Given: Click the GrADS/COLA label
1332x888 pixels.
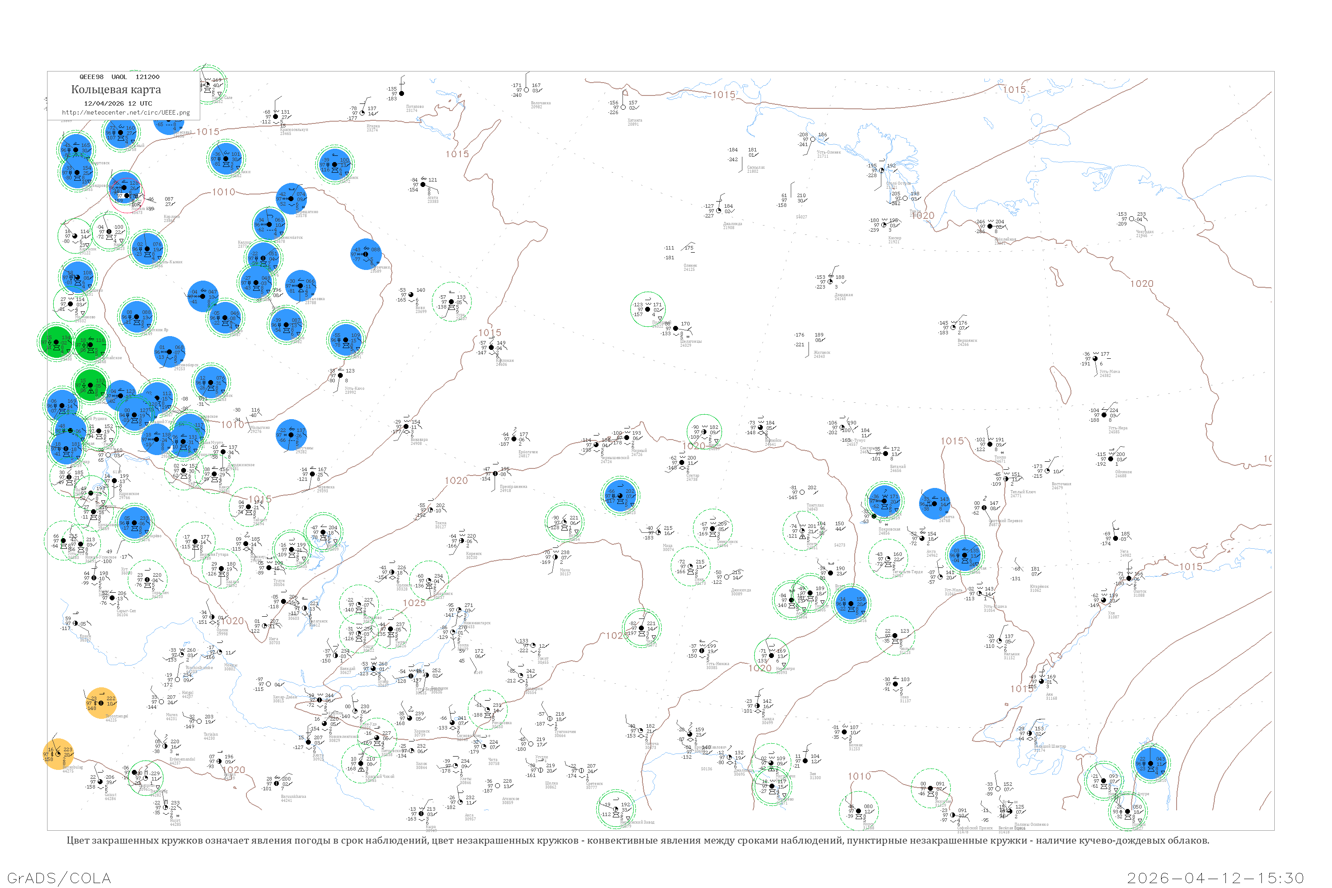Looking at the screenshot, I should 59,878.
